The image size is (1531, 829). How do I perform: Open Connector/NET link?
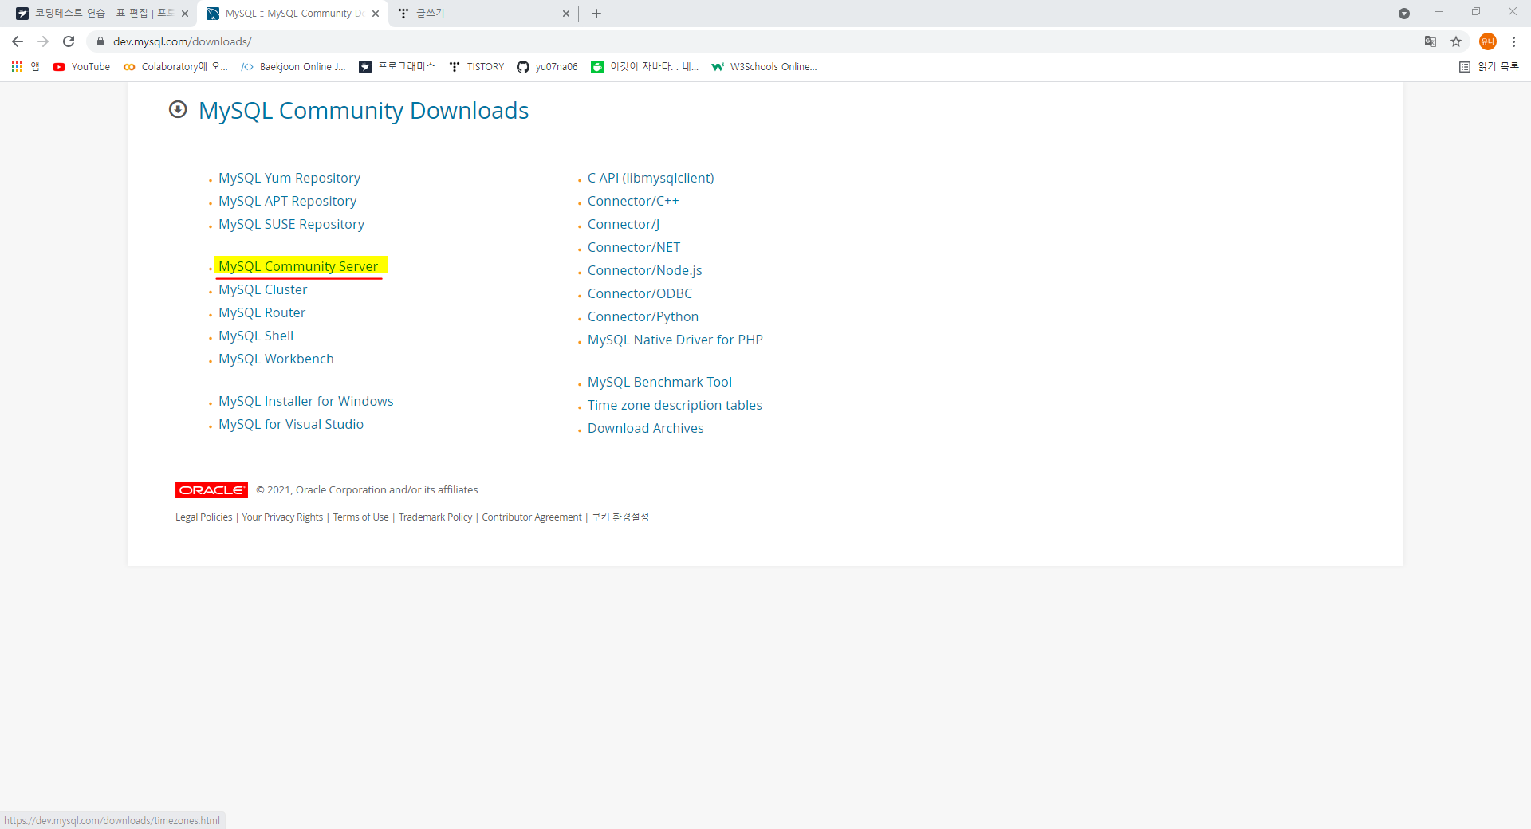[634, 247]
